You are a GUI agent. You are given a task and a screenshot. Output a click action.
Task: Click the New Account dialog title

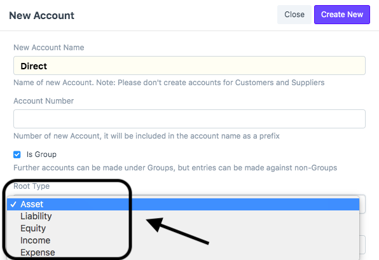point(41,15)
